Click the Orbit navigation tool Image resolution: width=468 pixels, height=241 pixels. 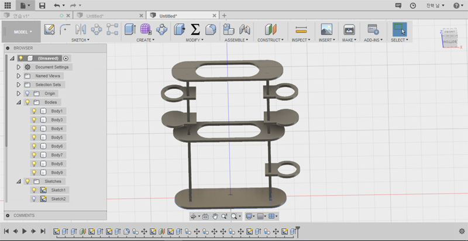pos(193,216)
